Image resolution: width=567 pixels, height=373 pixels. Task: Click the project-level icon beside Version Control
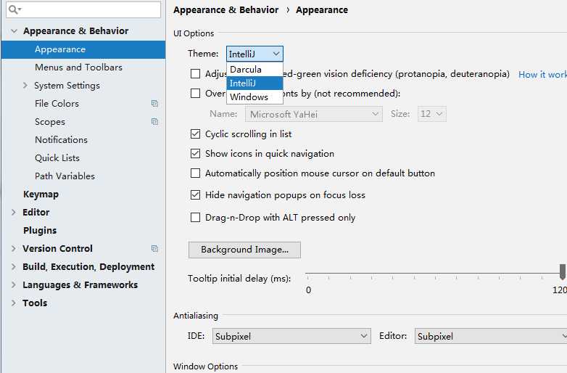point(154,249)
